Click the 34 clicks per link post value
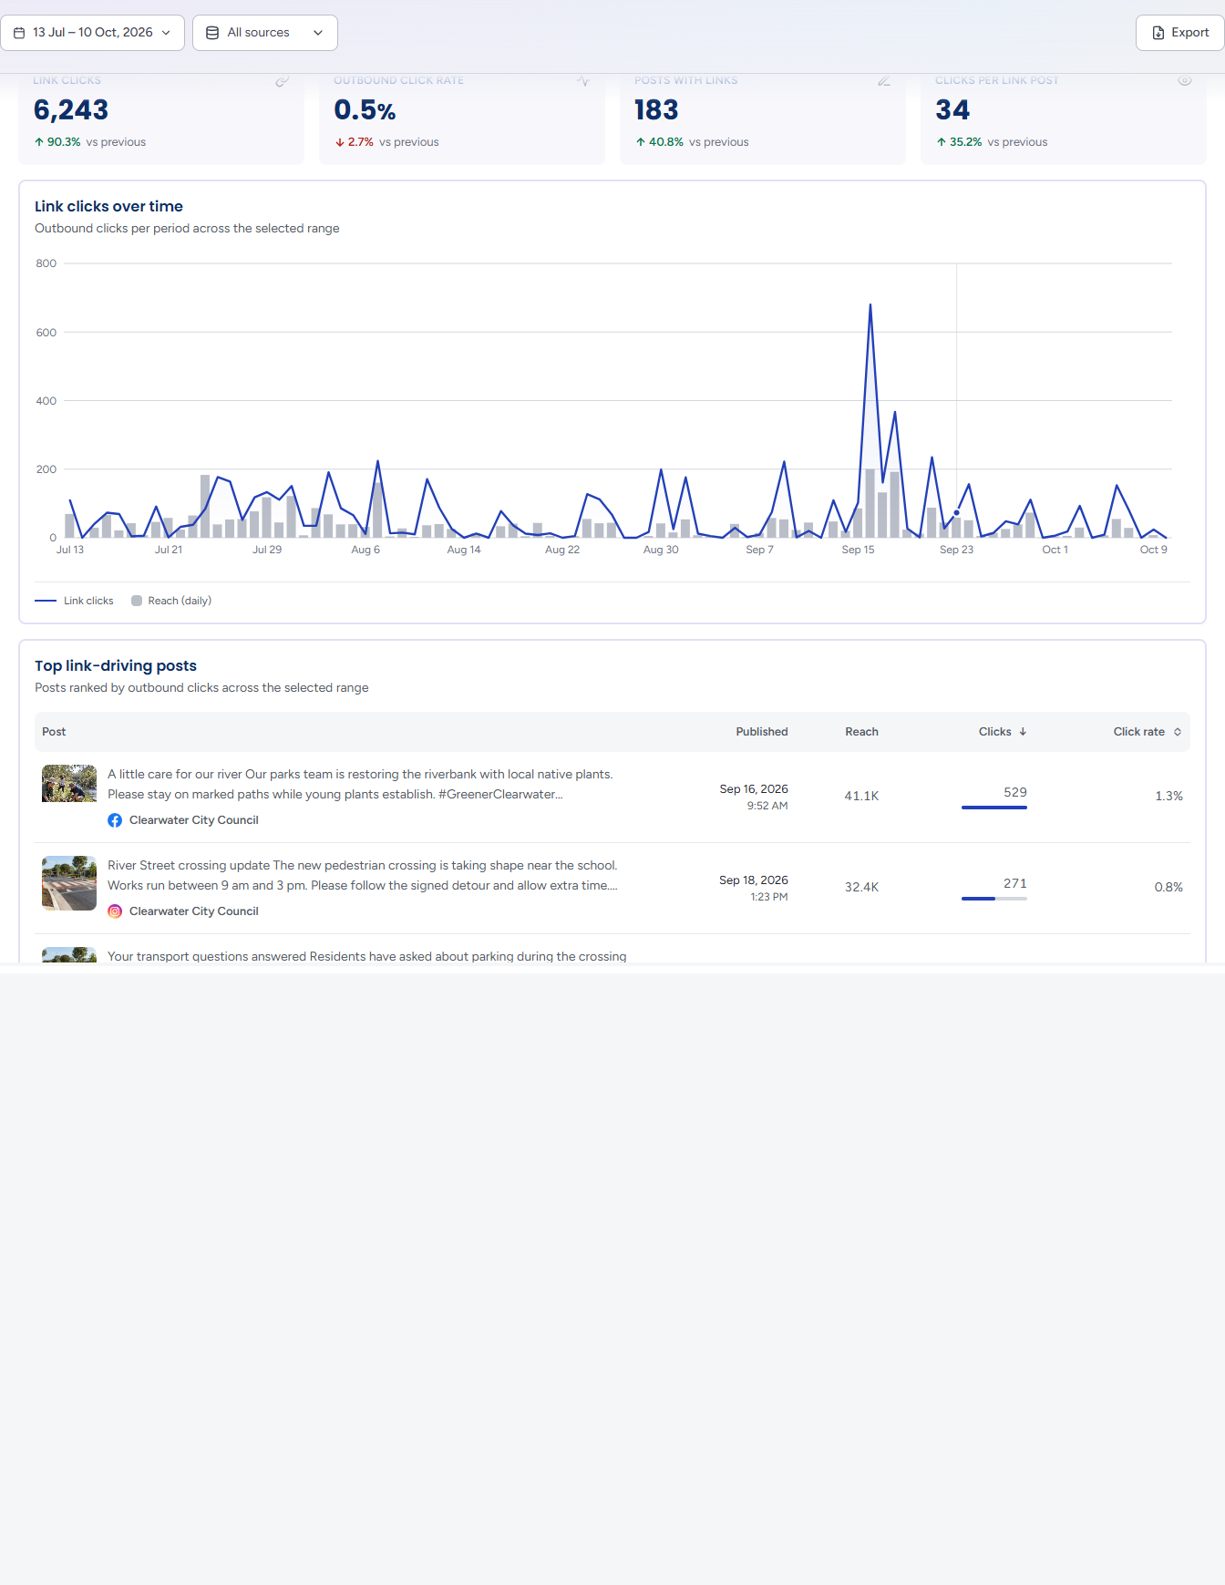The image size is (1225, 1585). click(952, 110)
